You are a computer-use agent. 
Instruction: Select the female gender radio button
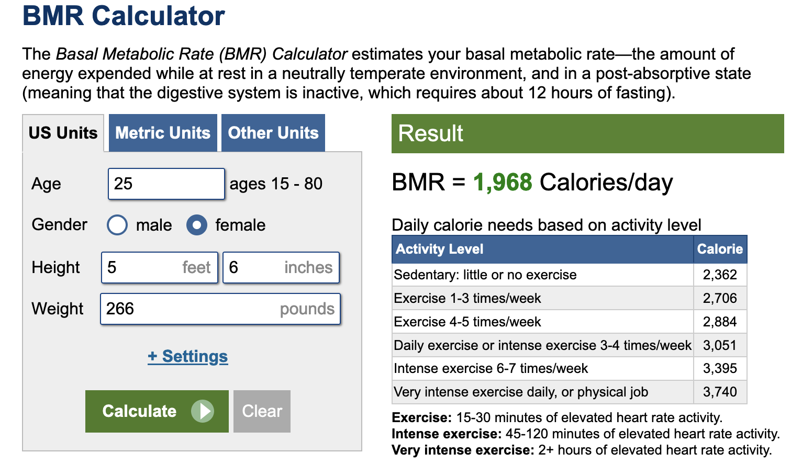pyautogui.click(x=197, y=225)
